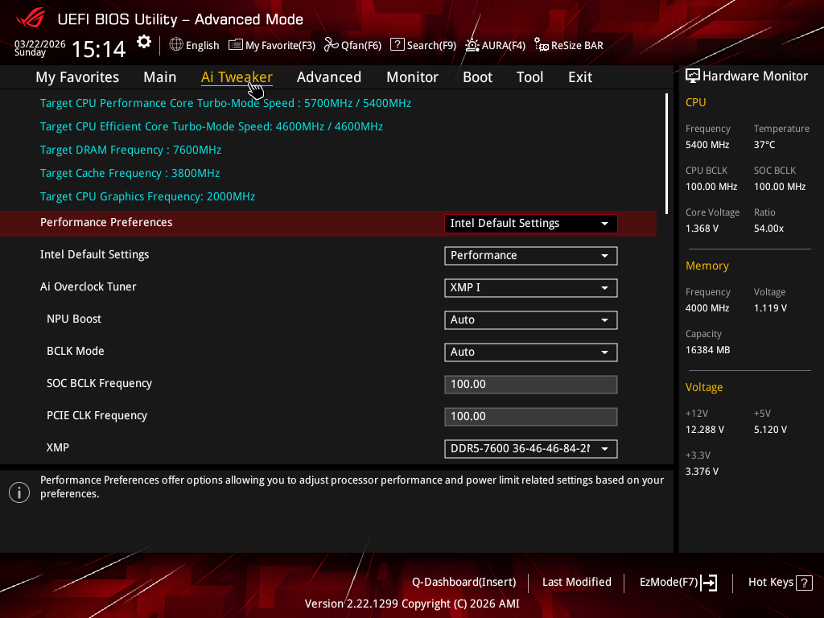Select Ai Overclock Tuner label
Screen dimensions: 824x618
point(89,286)
